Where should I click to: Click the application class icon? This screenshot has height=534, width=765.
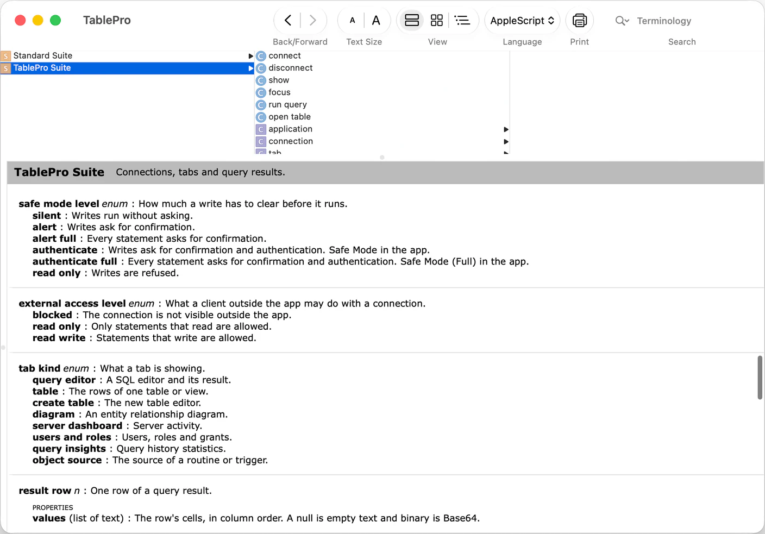click(x=261, y=129)
